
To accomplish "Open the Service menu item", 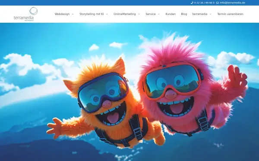I will coord(151,14).
